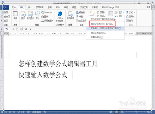Click 登录 sign-in link
Viewport: 155px width, 114px height.
pyautogui.click(x=148, y=7)
